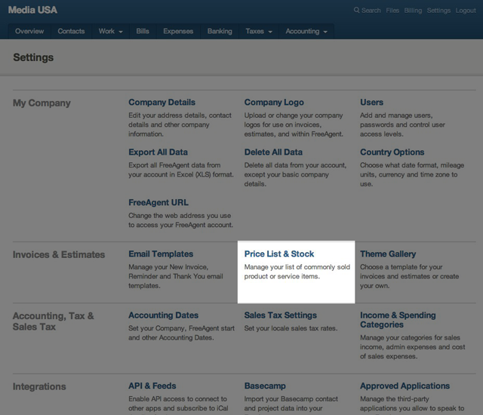
Task: Click the Country Options link
Action: 392,152
